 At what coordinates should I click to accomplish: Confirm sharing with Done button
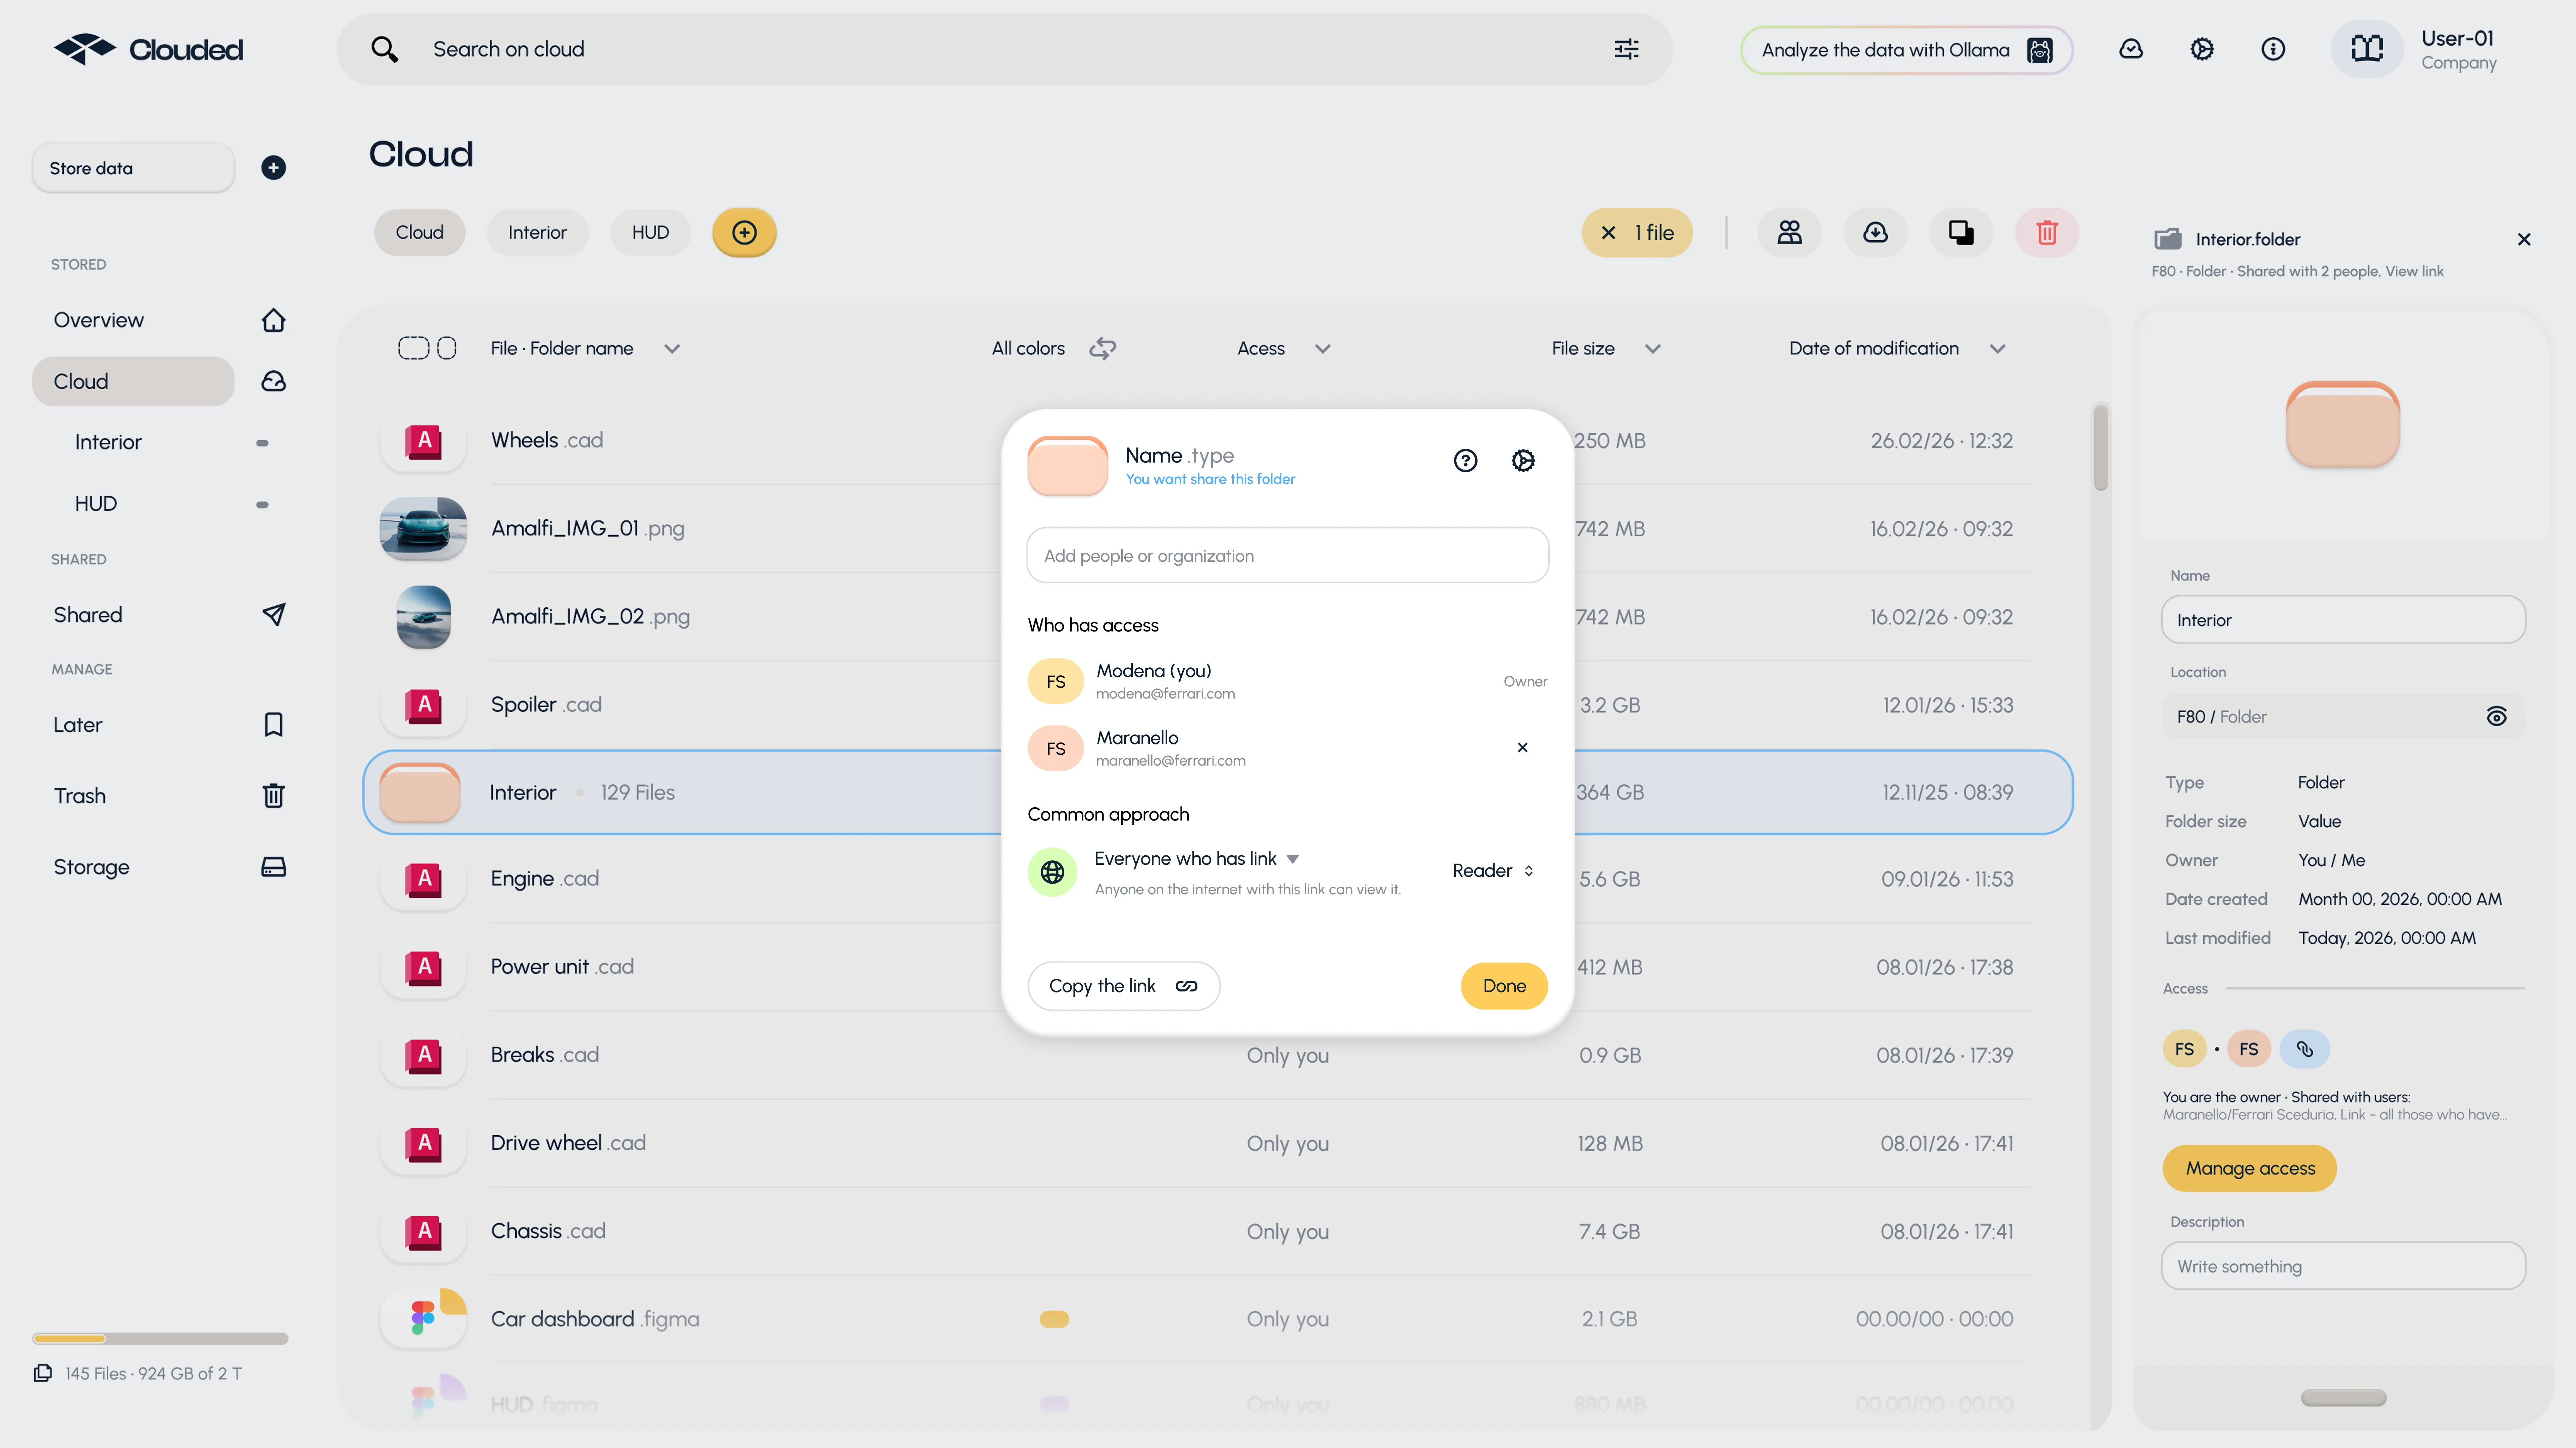(x=1504, y=986)
